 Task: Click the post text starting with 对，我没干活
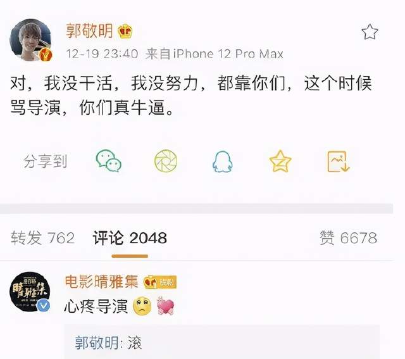tap(191, 96)
